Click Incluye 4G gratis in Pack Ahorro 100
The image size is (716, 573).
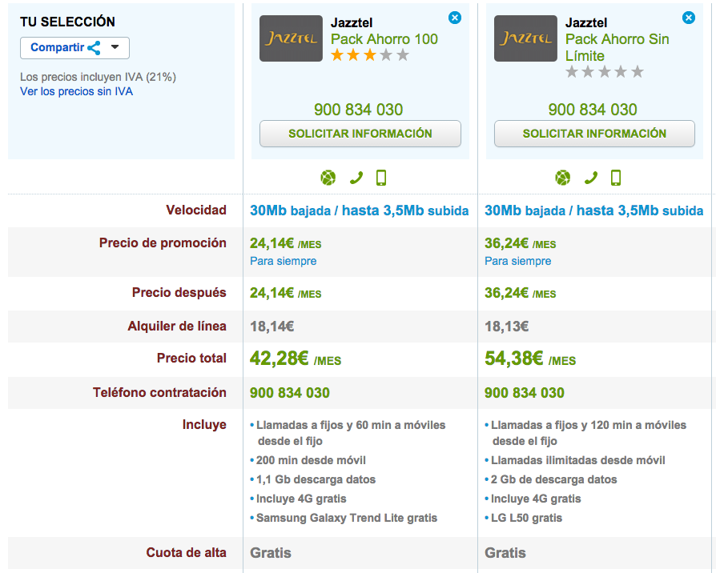[x=301, y=499]
